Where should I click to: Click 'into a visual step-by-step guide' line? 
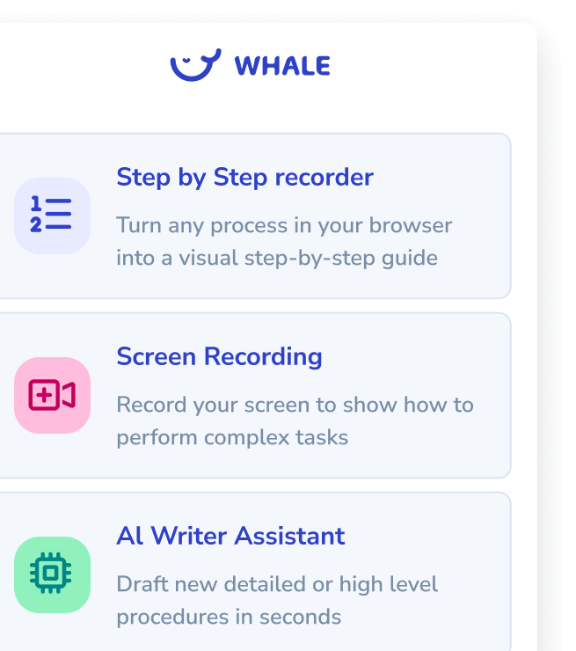(277, 258)
